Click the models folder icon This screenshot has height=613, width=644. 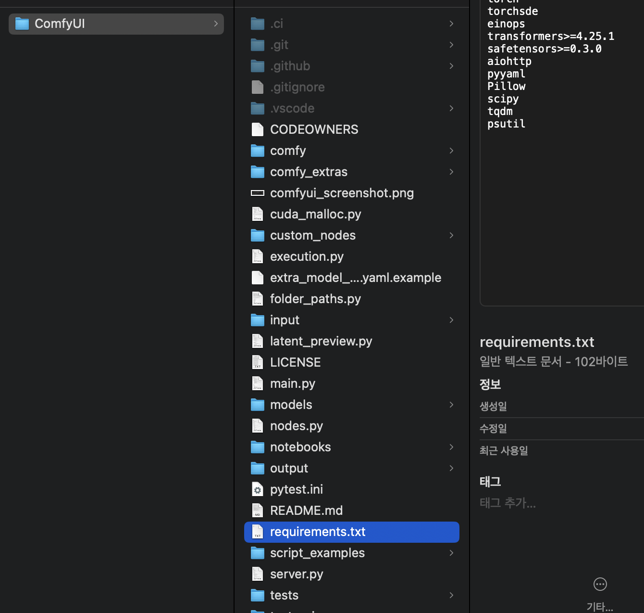(258, 405)
